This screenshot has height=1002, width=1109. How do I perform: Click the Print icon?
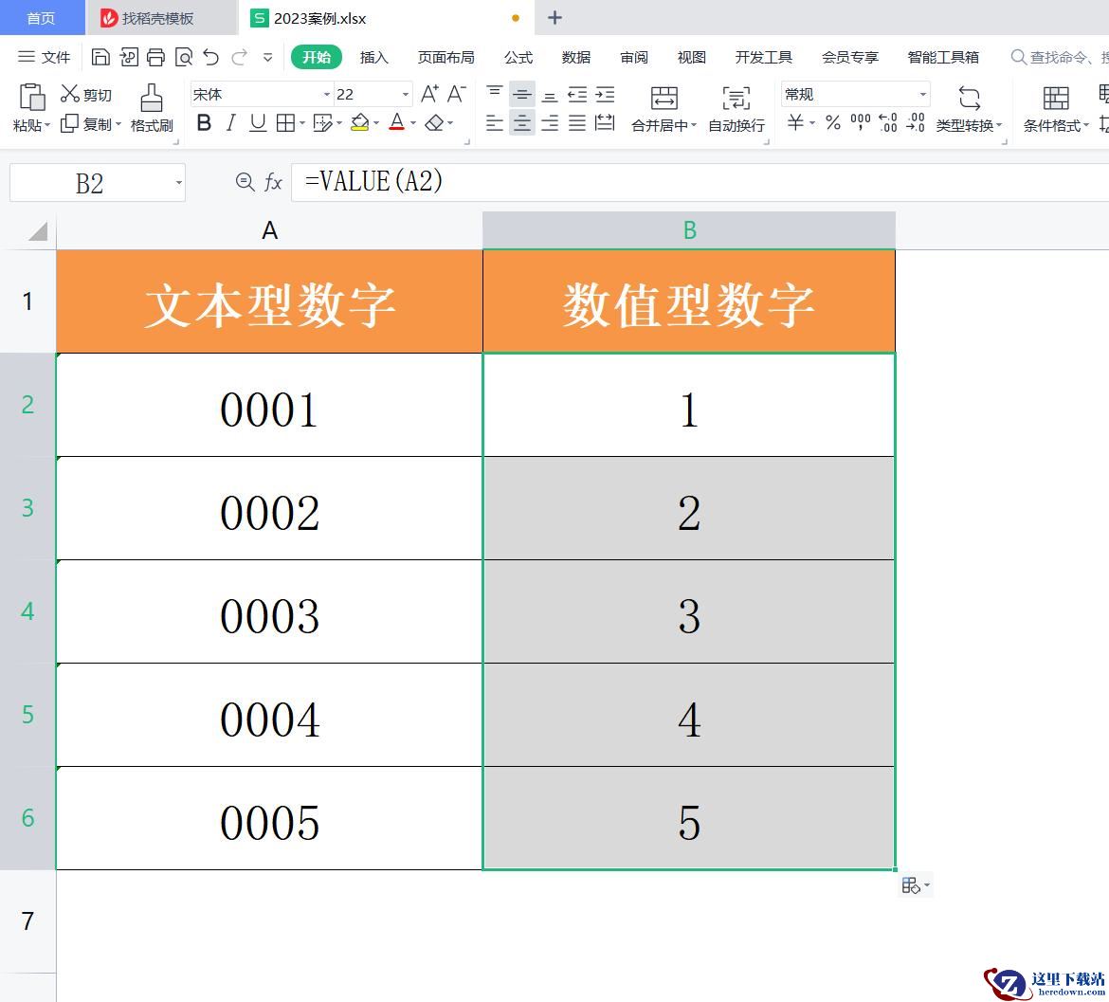[x=155, y=57]
